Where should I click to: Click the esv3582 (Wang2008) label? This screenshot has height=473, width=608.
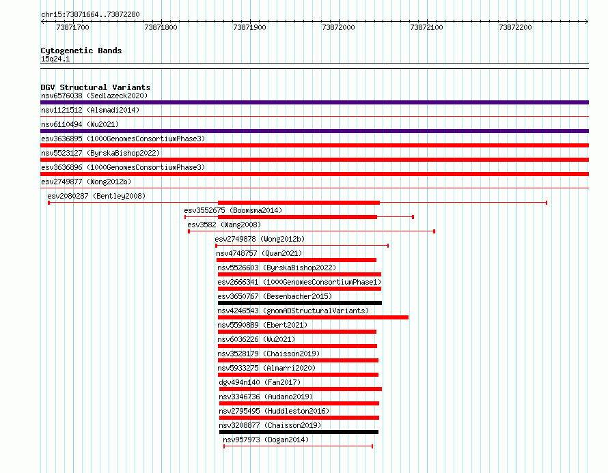224,225
